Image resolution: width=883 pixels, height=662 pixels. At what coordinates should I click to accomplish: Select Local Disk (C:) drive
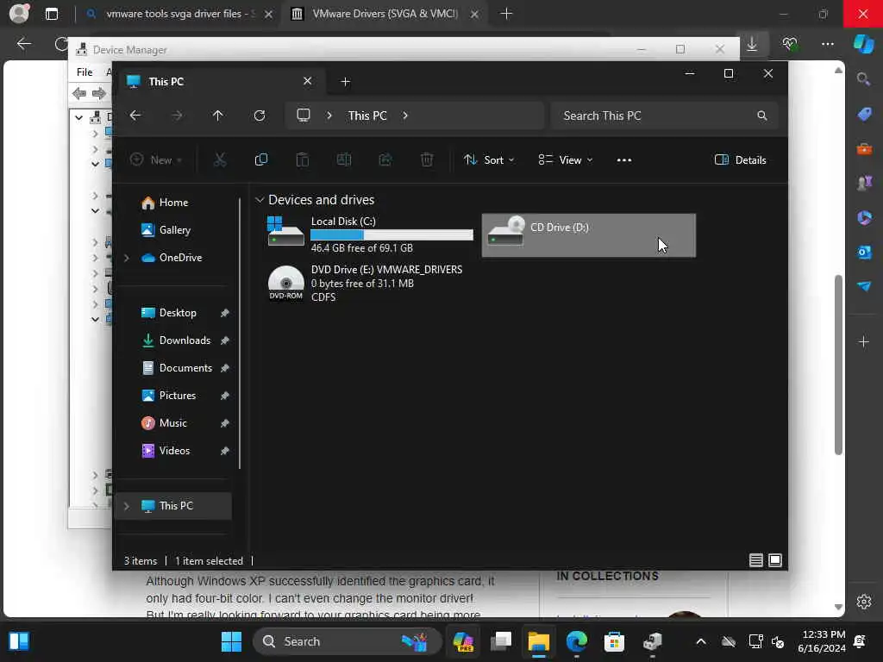(370, 234)
